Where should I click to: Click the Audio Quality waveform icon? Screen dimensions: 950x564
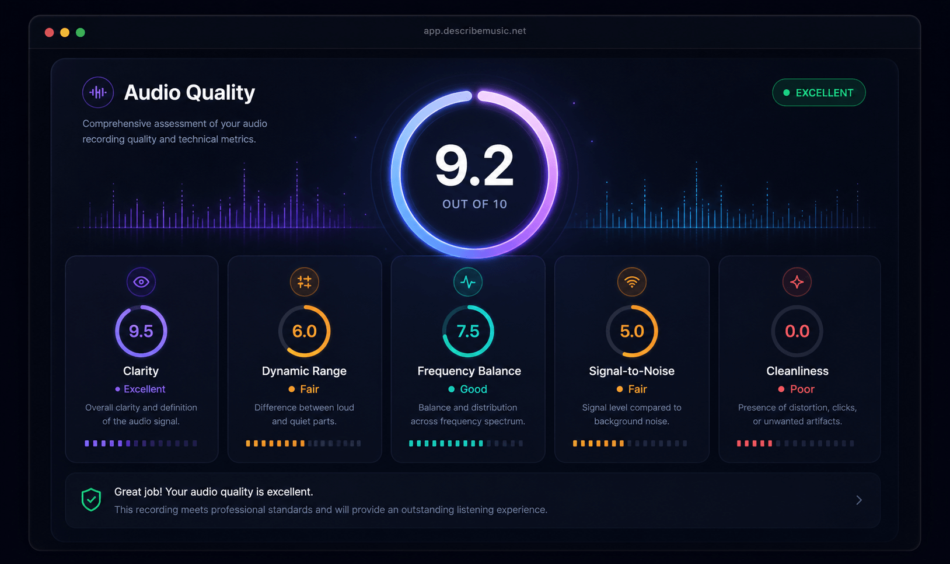(x=98, y=92)
